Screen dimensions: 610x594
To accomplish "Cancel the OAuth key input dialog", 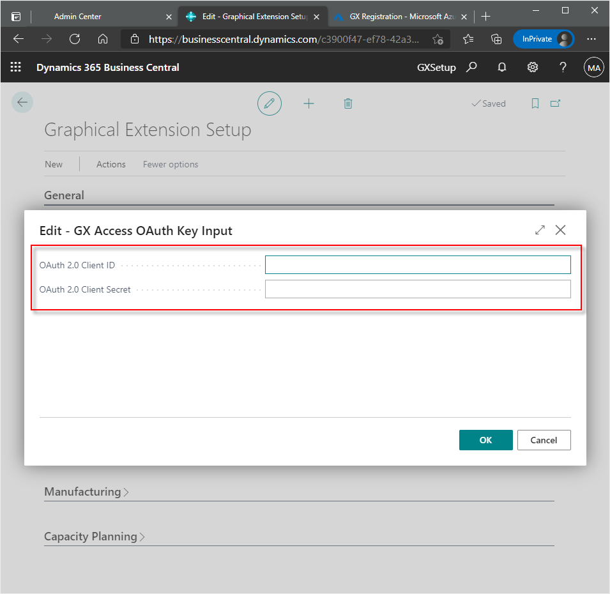I will 544,439.
